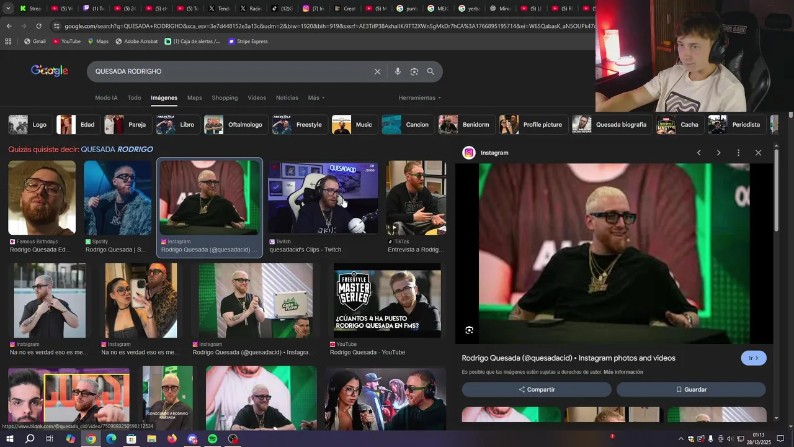Click the QUESADA RODRIGO suggestion link
The height and width of the screenshot is (447, 794).
tap(117, 150)
